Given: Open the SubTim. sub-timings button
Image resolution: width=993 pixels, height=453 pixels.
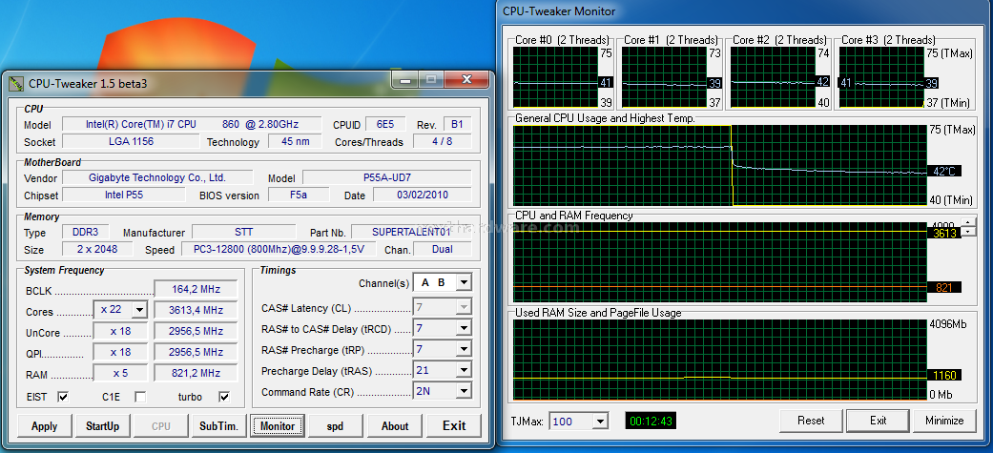Looking at the screenshot, I should (x=218, y=425).
